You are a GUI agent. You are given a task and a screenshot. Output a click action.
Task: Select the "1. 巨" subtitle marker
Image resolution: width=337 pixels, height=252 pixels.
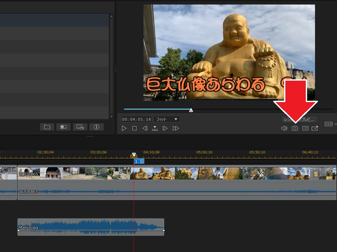tap(139, 161)
